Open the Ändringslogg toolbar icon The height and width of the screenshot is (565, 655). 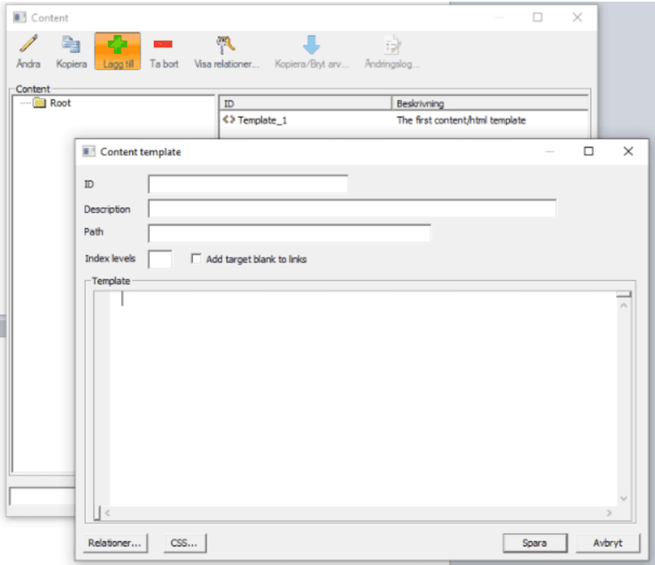[x=392, y=45]
